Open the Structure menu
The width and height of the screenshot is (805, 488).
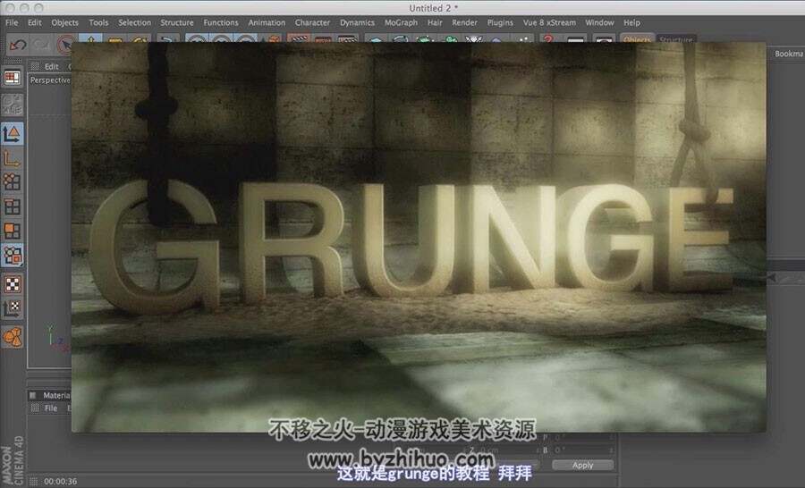coord(176,22)
